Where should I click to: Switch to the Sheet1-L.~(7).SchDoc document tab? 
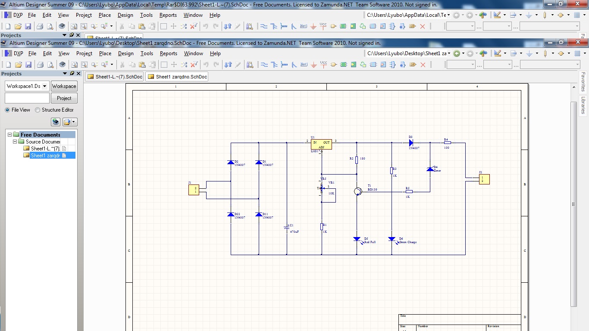(115, 77)
